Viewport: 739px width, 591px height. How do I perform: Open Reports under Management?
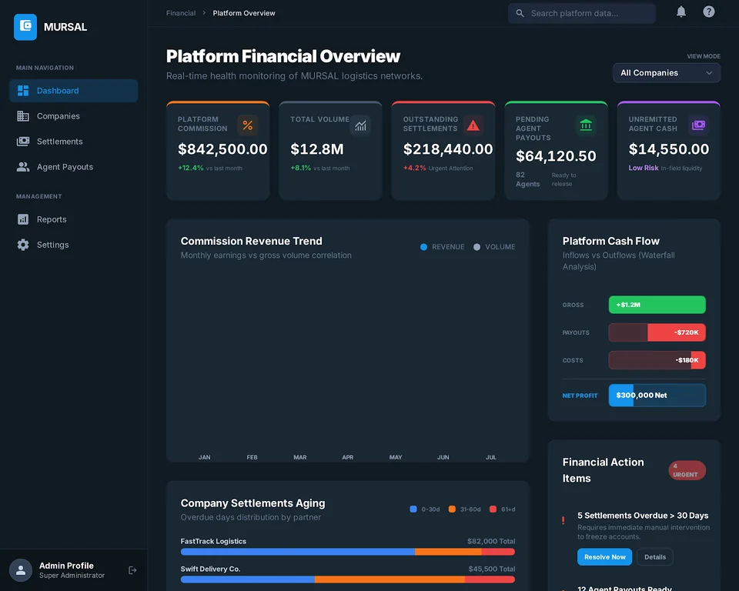click(x=74, y=219)
